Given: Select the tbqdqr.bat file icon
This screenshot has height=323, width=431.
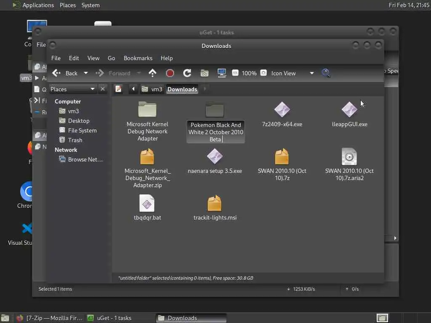Looking at the screenshot, I should pos(147,203).
